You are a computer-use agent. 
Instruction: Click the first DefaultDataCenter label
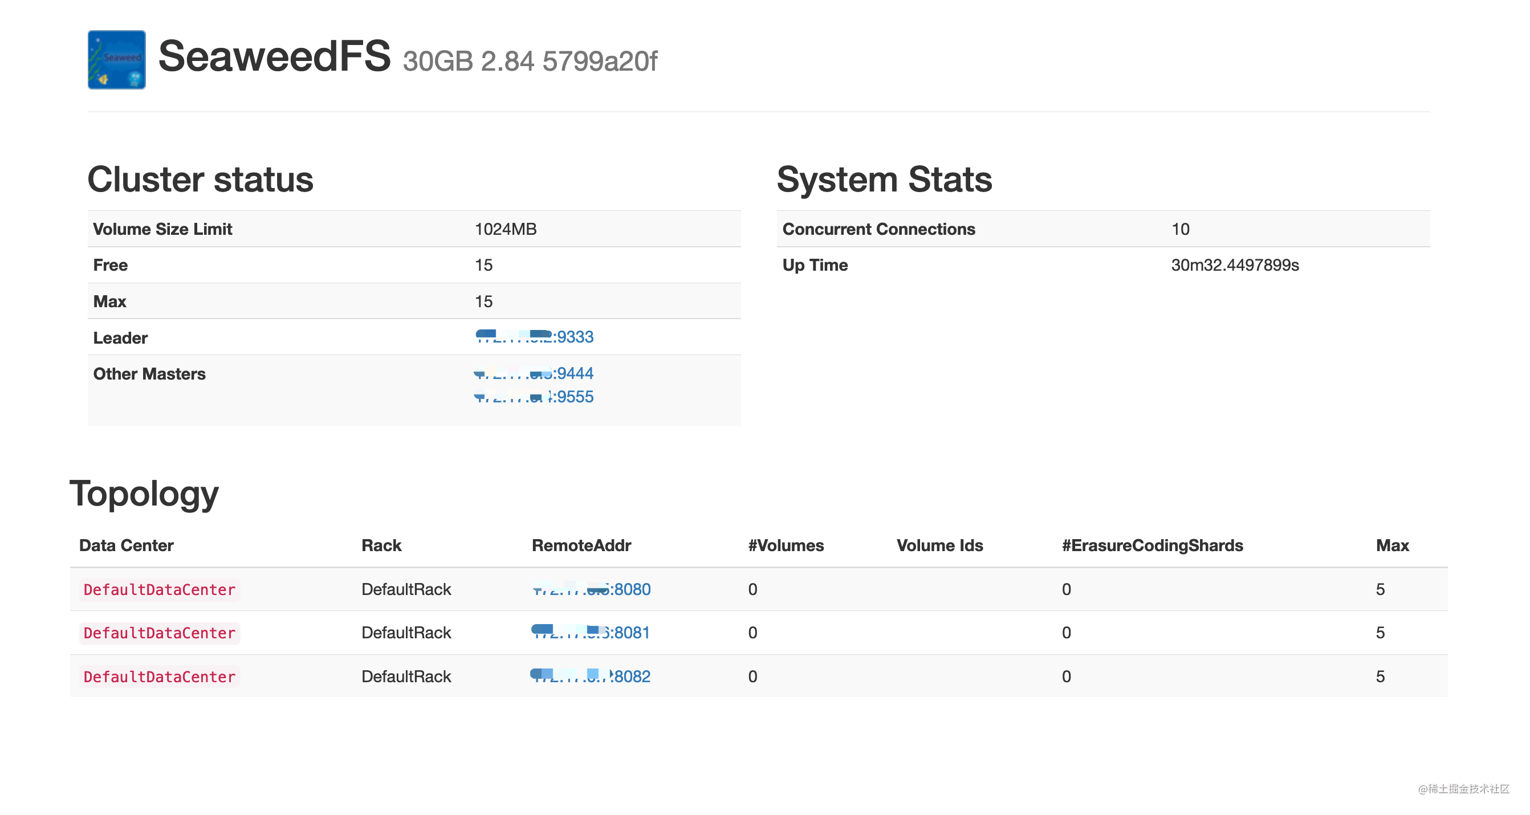point(159,590)
